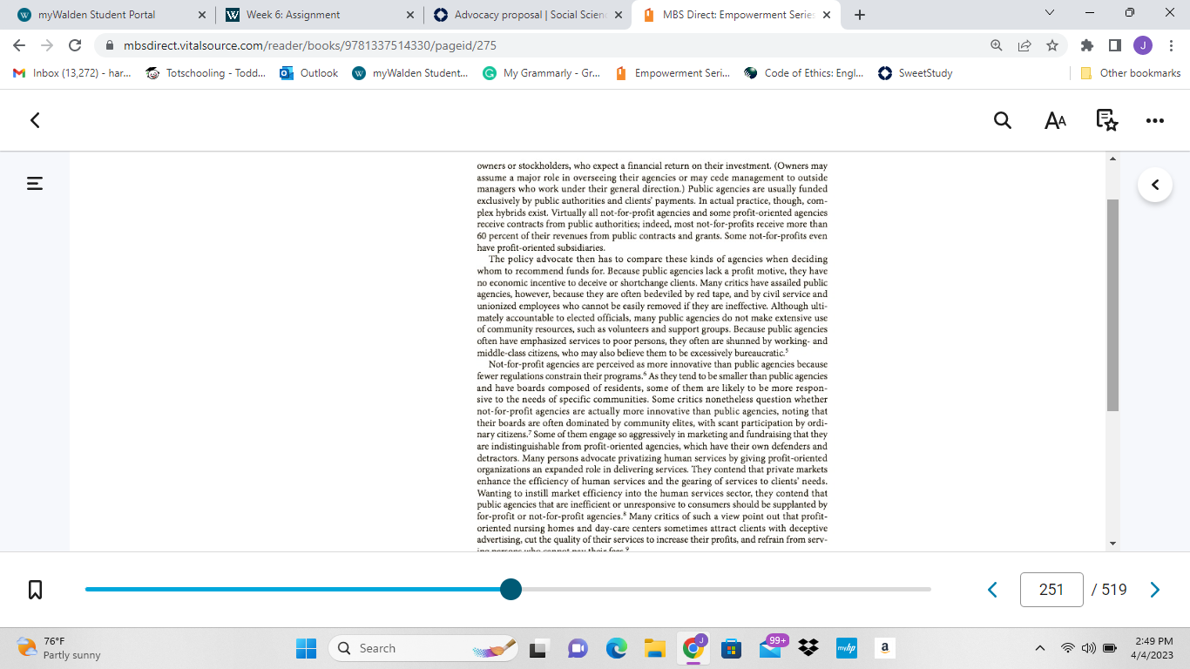Viewport: 1190px width, 669px height.
Task: Open the myHP taskbar app
Action: pyautogui.click(x=846, y=648)
